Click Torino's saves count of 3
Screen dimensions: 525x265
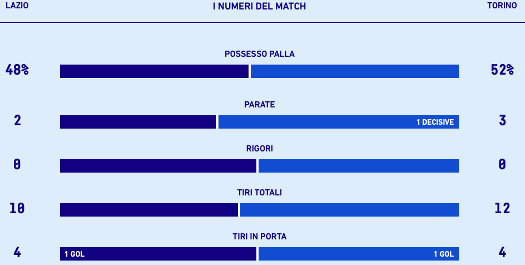pos(502,120)
